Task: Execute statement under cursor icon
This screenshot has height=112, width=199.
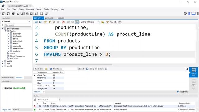Action: tap(50, 22)
